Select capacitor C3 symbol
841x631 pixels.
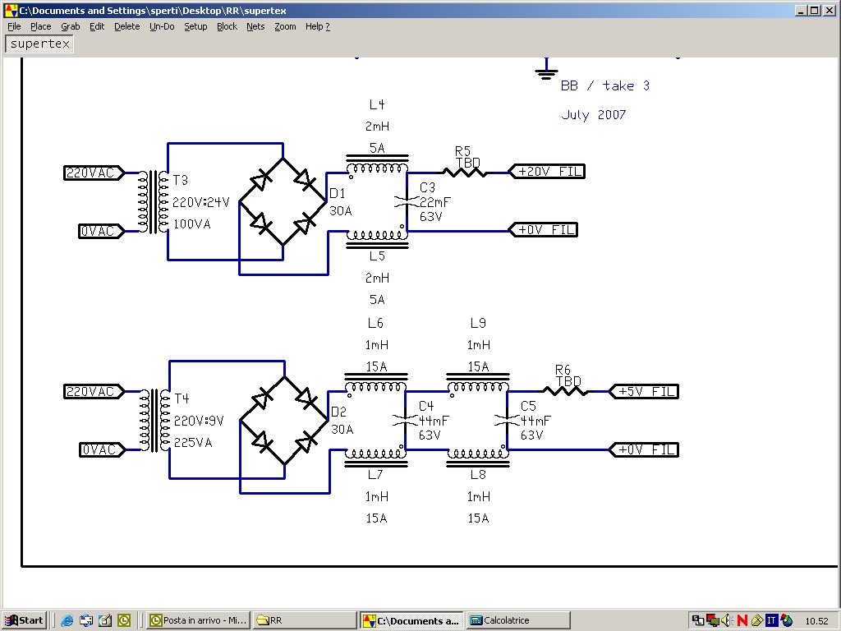pos(407,202)
